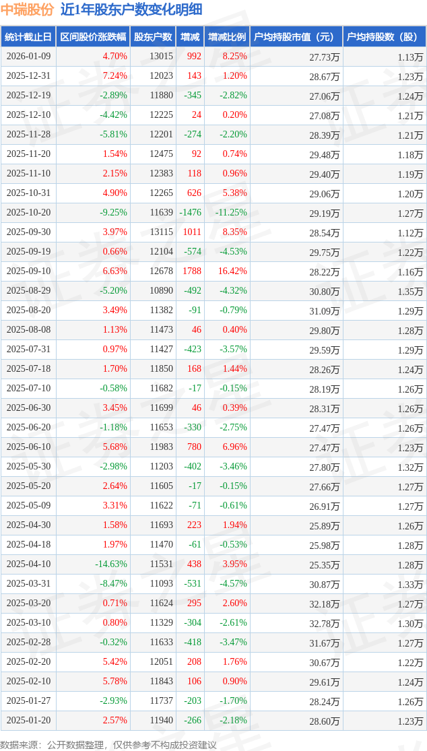Click the 32.78万 average holding value

click(x=325, y=622)
